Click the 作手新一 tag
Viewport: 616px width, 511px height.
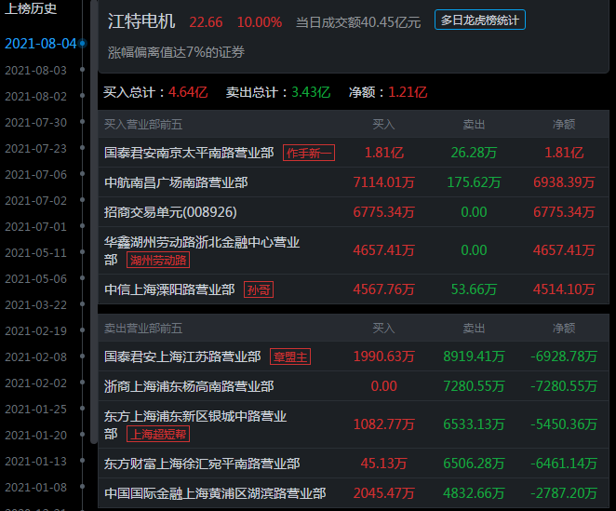[309, 153]
